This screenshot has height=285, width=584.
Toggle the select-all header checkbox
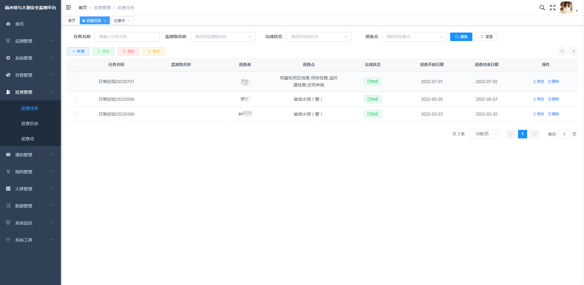75,64
